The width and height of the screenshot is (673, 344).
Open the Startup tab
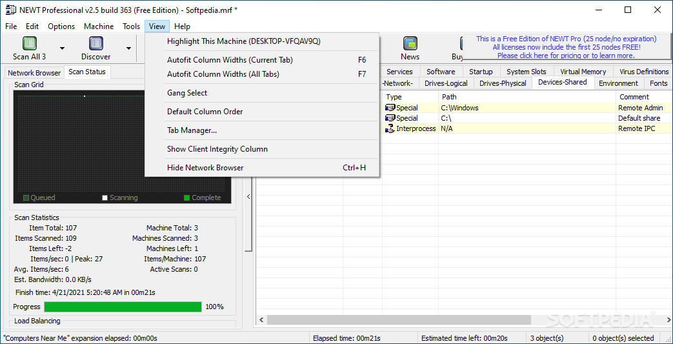[481, 72]
